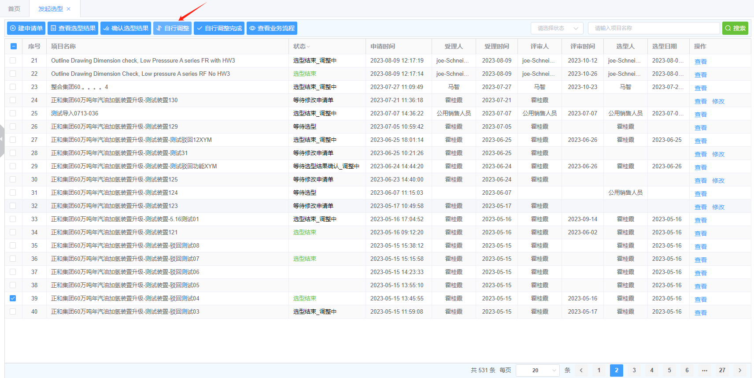Click the 建申请单 toolbar button
Viewport: 754px width, 378px height.
pos(26,28)
